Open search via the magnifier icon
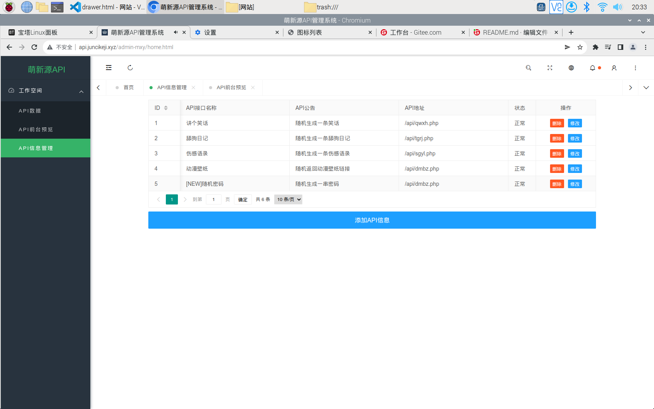The height and width of the screenshot is (409, 654). click(x=528, y=68)
